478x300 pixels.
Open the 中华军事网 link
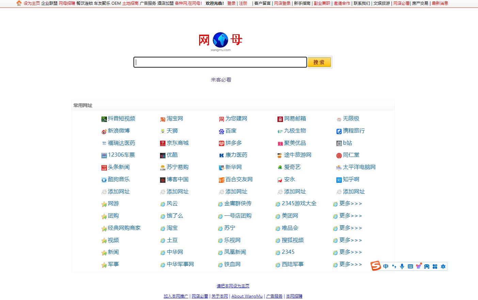point(180,264)
